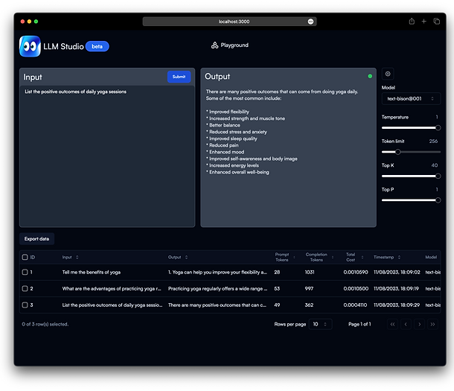The height and width of the screenshot is (391, 454).
Task: Click prompt tokens value 53
Action: tap(277, 289)
